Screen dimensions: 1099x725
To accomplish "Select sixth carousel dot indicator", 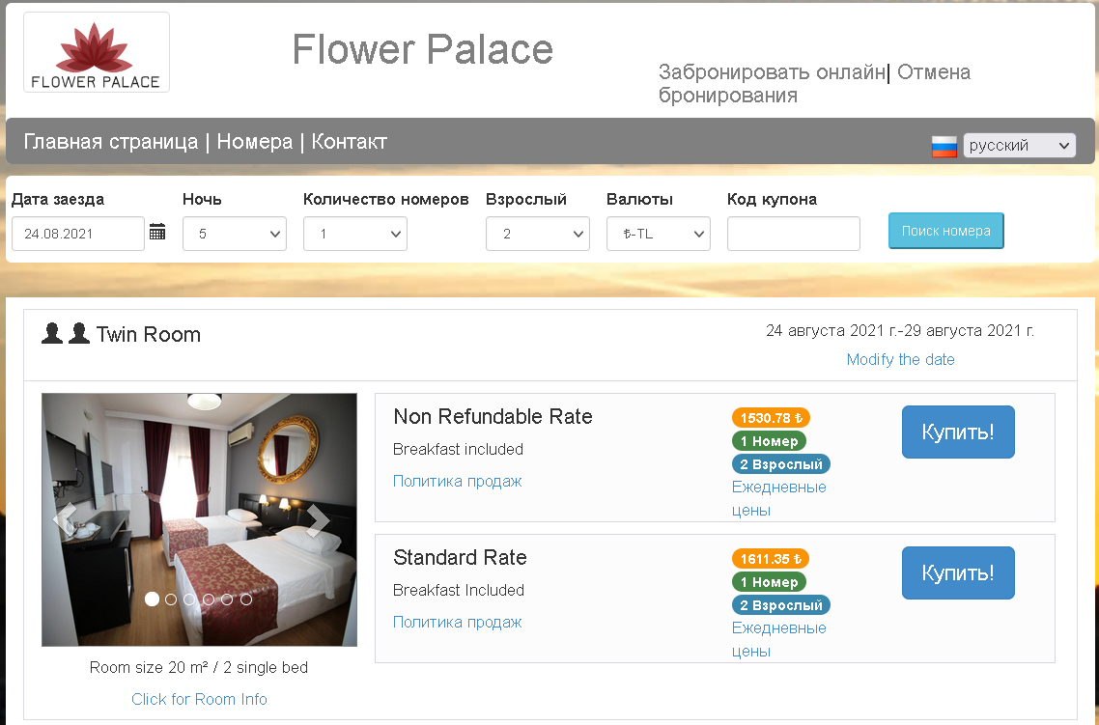I will [x=246, y=599].
